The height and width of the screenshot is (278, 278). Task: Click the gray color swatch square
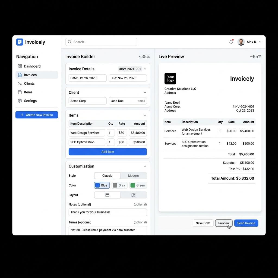coord(115,185)
